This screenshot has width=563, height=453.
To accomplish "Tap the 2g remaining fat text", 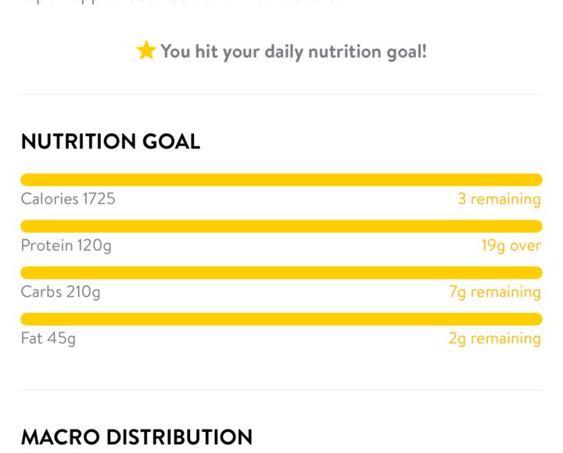I will [495, 338].
